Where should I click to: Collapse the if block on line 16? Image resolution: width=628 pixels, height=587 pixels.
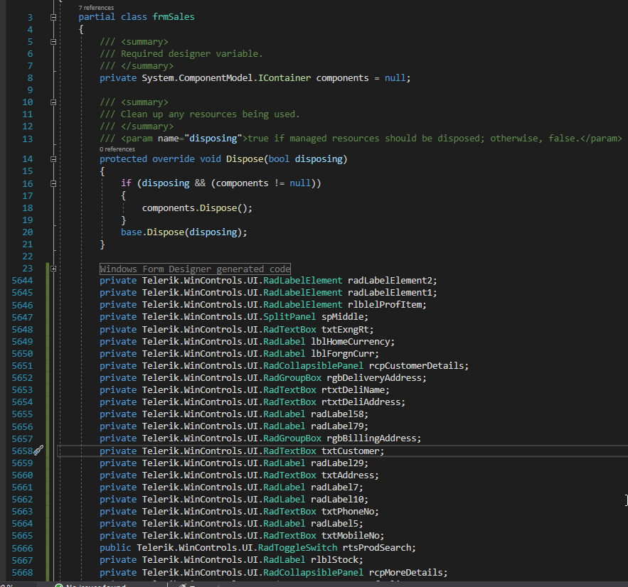pos(53,183)
